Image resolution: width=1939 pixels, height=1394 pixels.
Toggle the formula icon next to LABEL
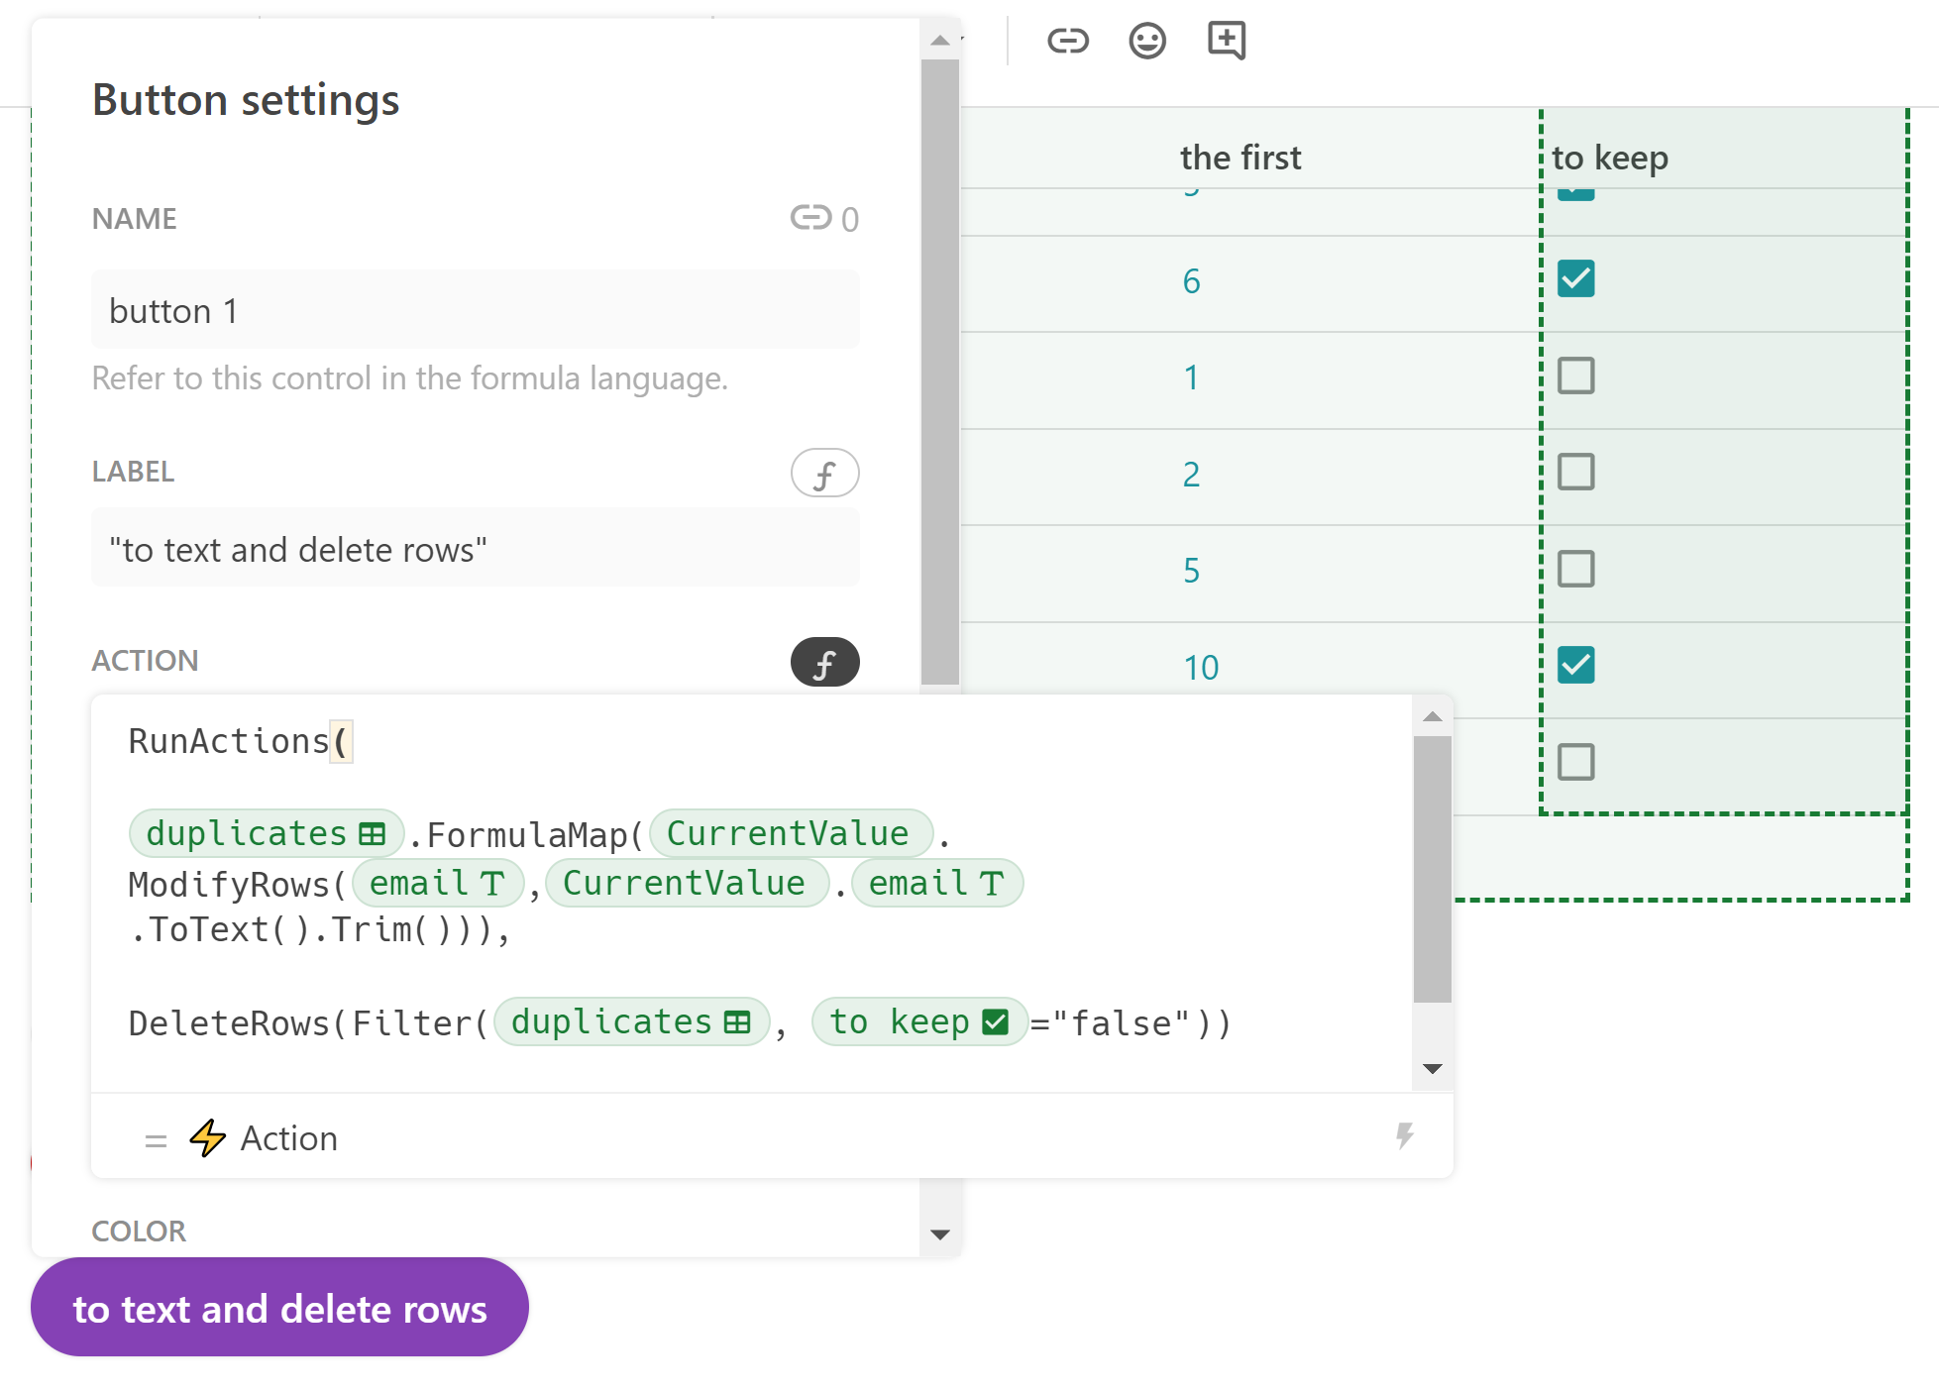coord(823,473)
